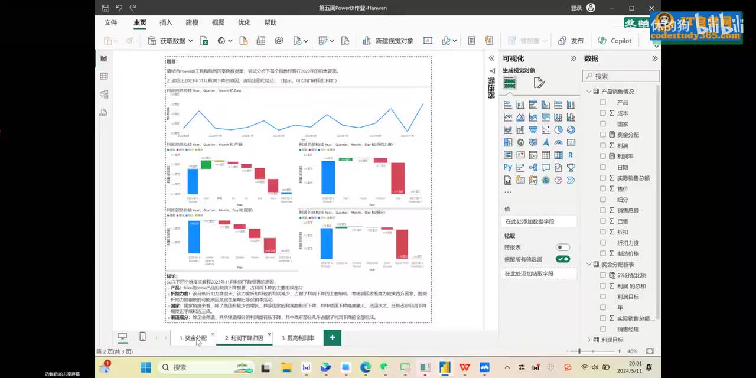Collapse the 产品销售情况 table
Image resolution: width=756 pixels, height=378 pixels.
[x=589, y=92]
